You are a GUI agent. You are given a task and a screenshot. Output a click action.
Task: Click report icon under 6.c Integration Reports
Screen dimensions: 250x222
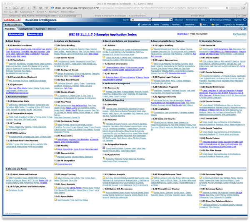pos(104,148)
